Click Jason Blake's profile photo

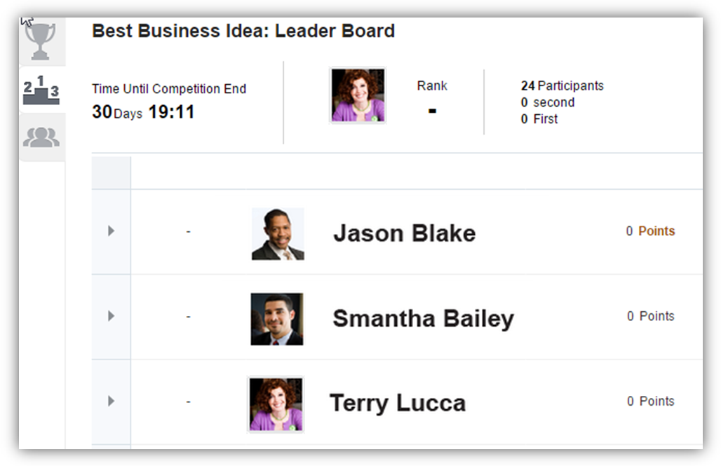[278, 234]
